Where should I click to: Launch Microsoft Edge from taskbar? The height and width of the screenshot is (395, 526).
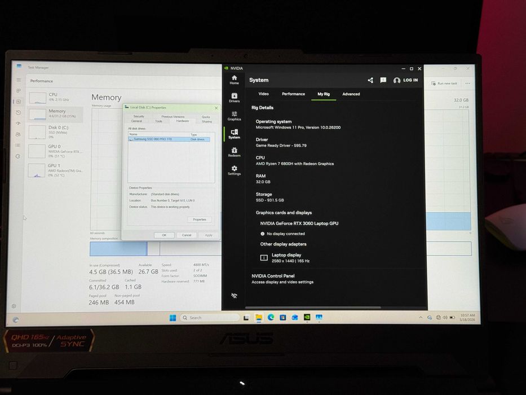[x=271, y=317]
